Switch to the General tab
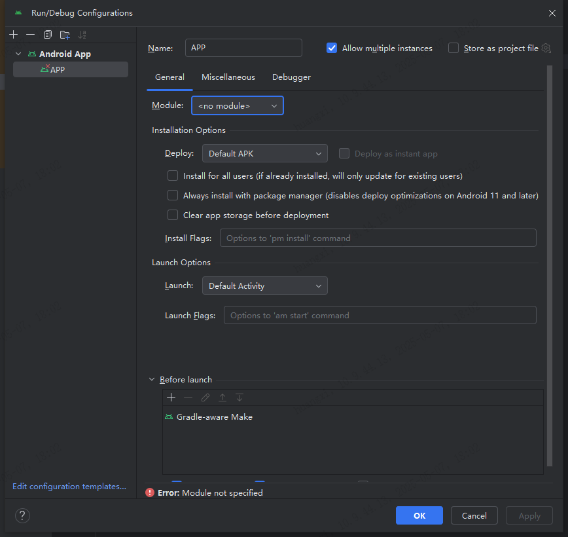 (x=169, y=77)
